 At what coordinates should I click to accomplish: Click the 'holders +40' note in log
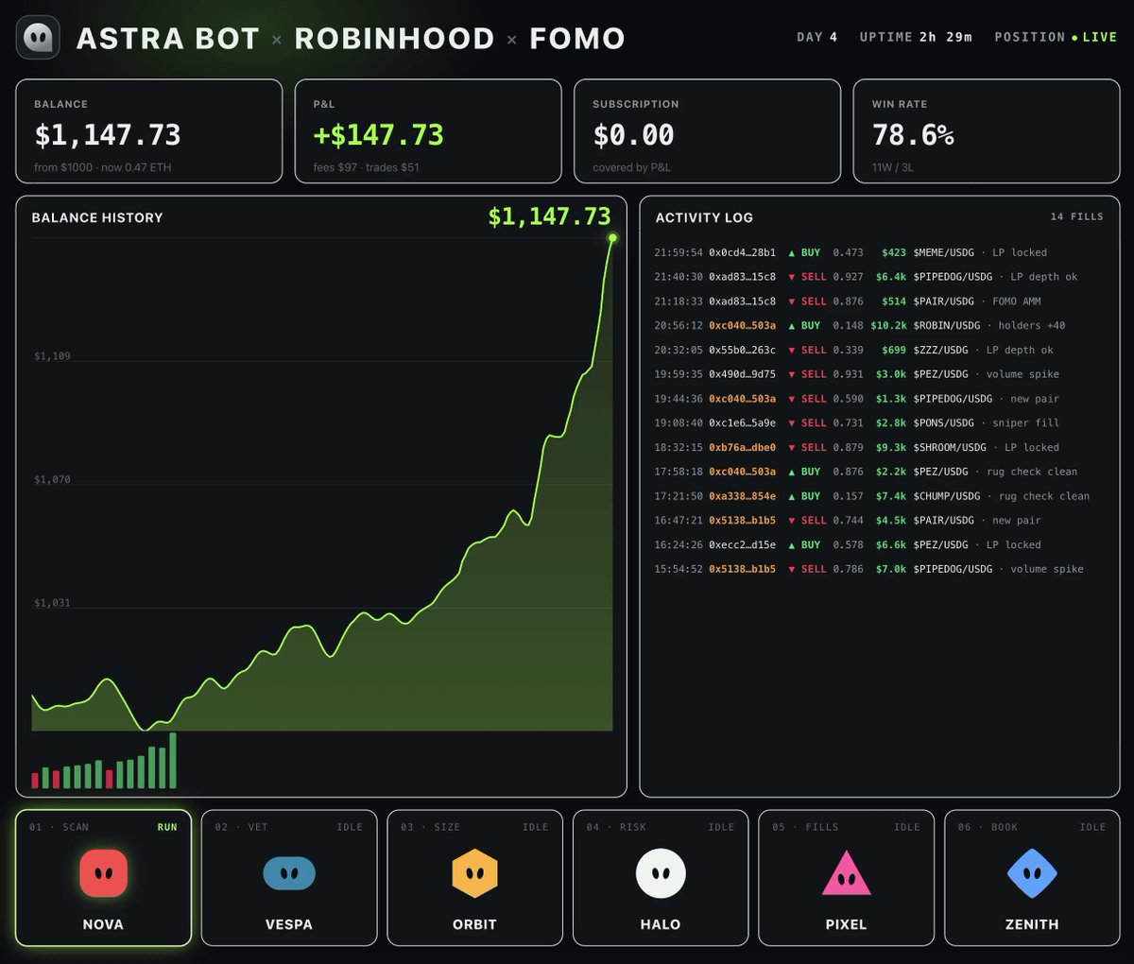[x=1032, y=326]
